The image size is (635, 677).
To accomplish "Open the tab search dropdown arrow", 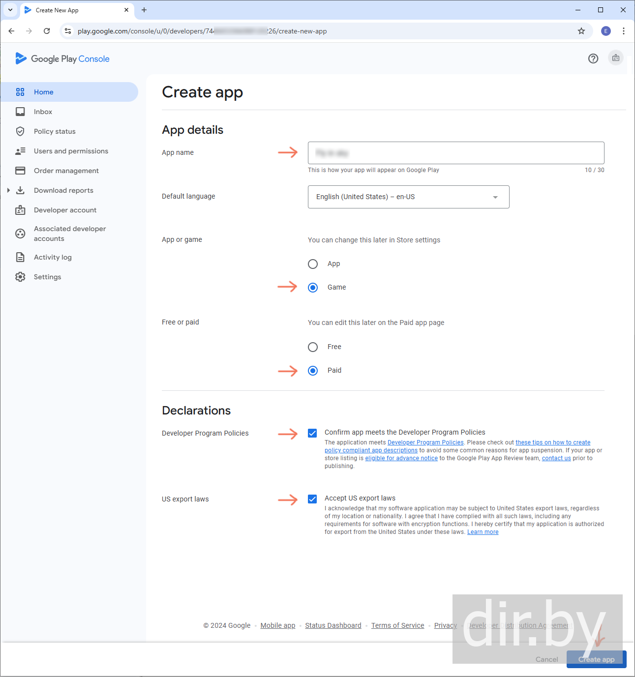I will tap(10, 10).
